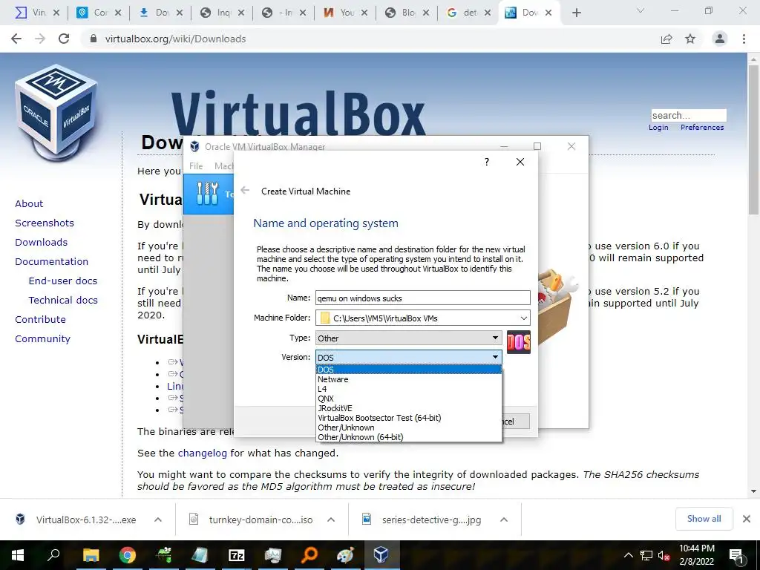Open a new browser tab

(x=576, y=13)
